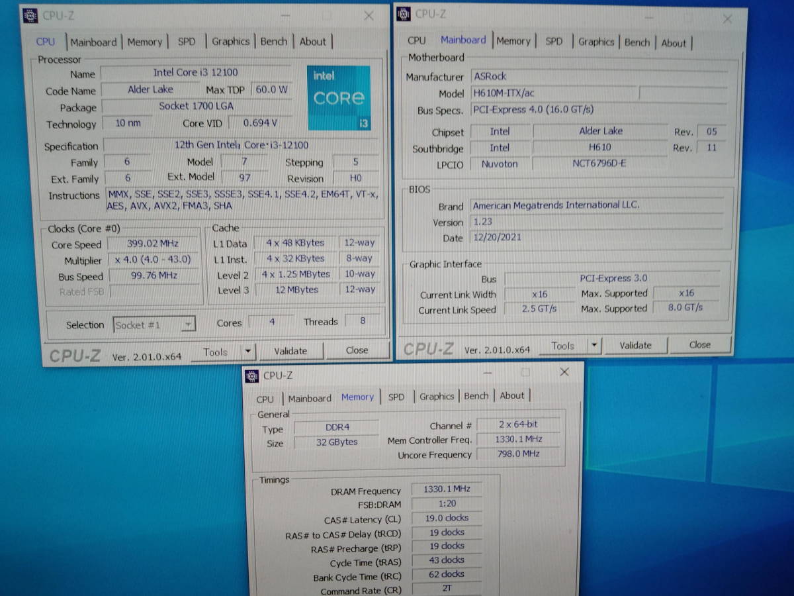This screenshot has width=794, height=596.
Task: Open Socket #1 selection dropdown
Action: pos(154,324)
